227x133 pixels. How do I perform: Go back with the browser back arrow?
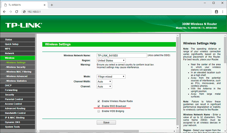(x=5, y=12)
